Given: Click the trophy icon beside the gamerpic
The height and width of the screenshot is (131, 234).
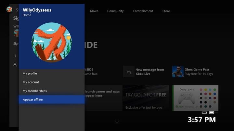Looking at the screenshot, I should (17, 10).
